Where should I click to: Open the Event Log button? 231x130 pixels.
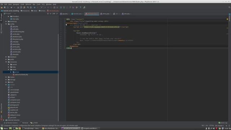pos(223,123)
